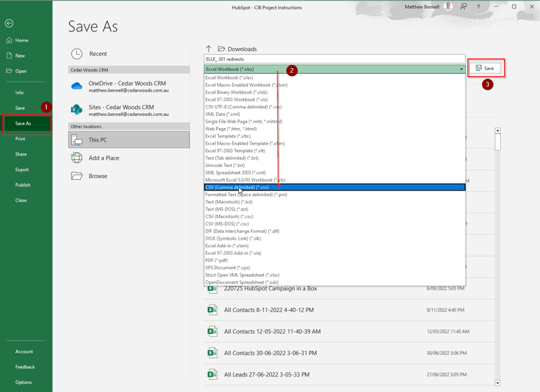The image size is (540, 392).
Task: Select Text (MS-DOS) (*.txt) option
Action: (x=334, y=209)
